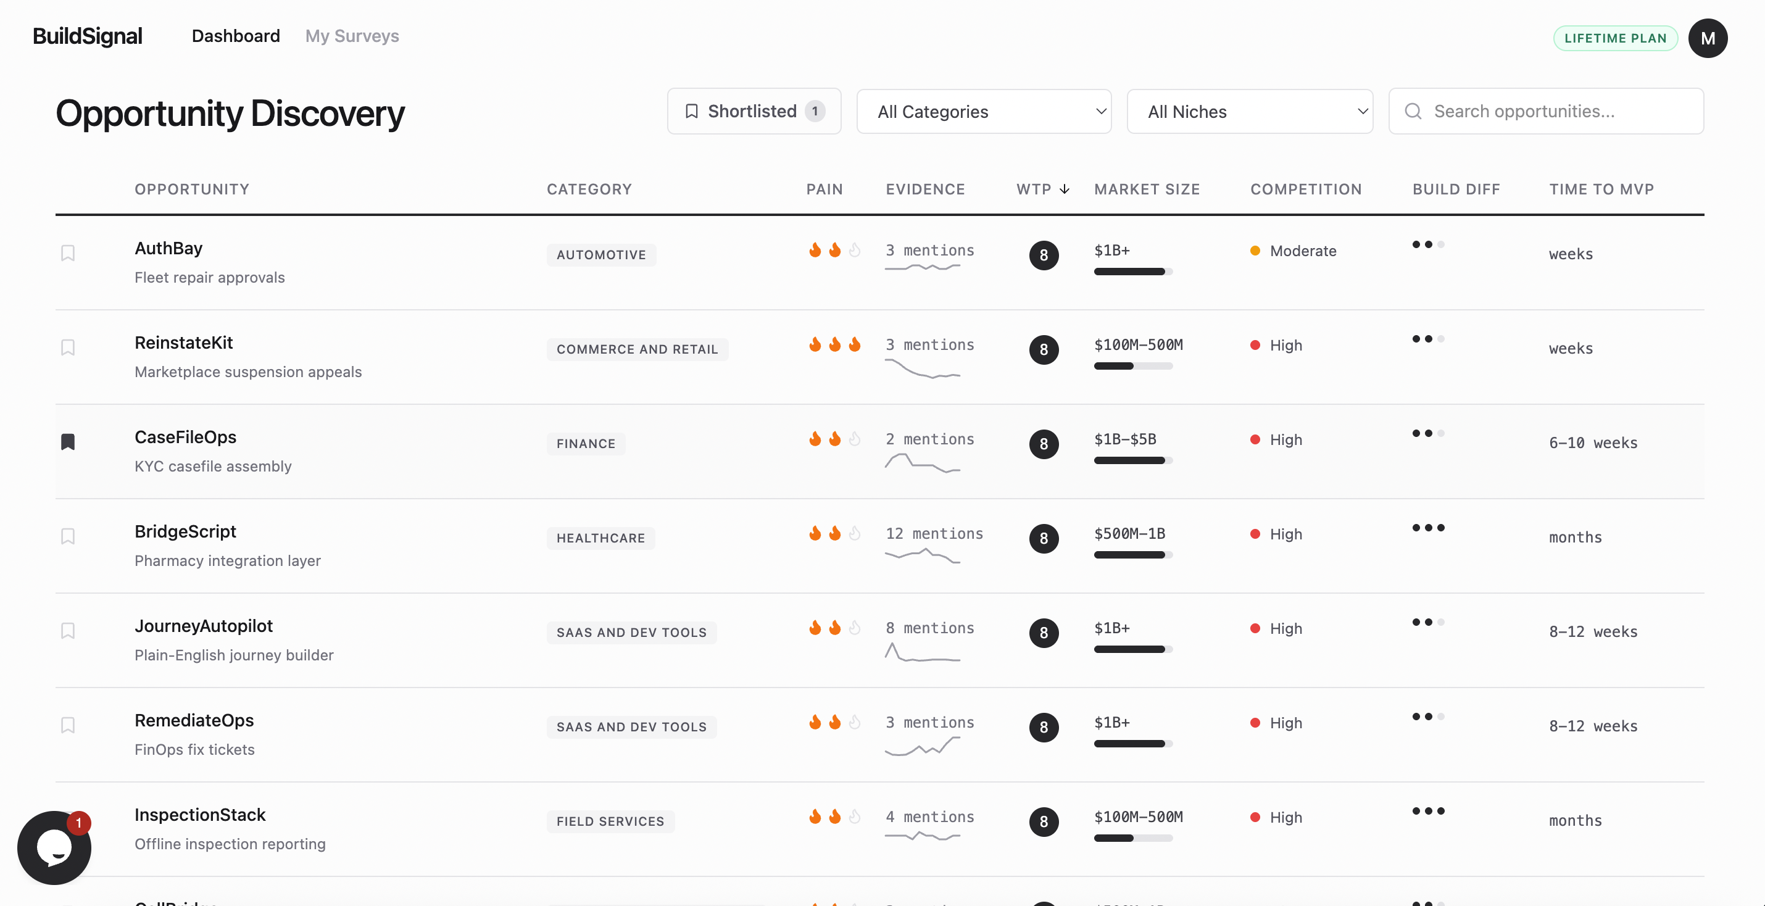The image size is (1765, 906).
Task: Click BridgeScript evidence sparkline
Action: [922, 556]
